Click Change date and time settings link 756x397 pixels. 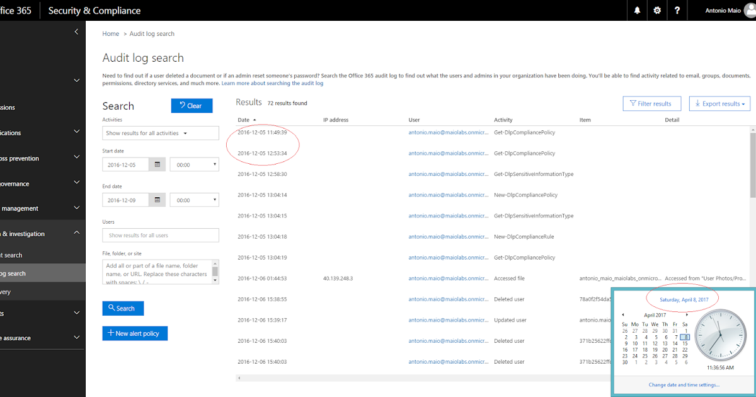[684, 384]
